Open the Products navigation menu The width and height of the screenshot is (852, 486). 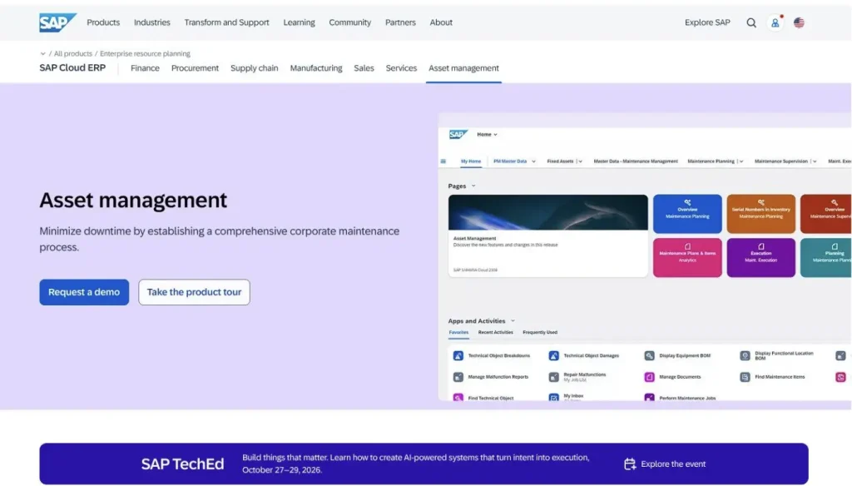pyautogui.click(x=103, y=22)
